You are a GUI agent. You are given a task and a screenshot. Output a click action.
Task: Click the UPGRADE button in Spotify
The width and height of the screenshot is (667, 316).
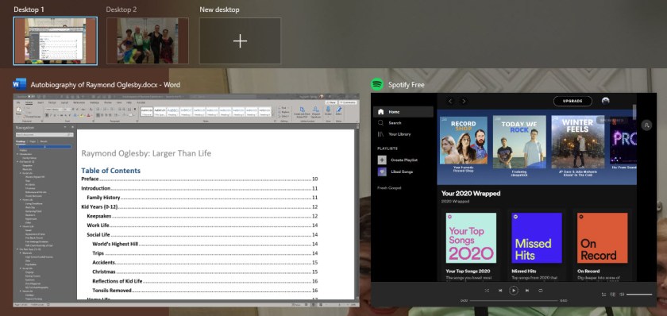pos(573,101)
